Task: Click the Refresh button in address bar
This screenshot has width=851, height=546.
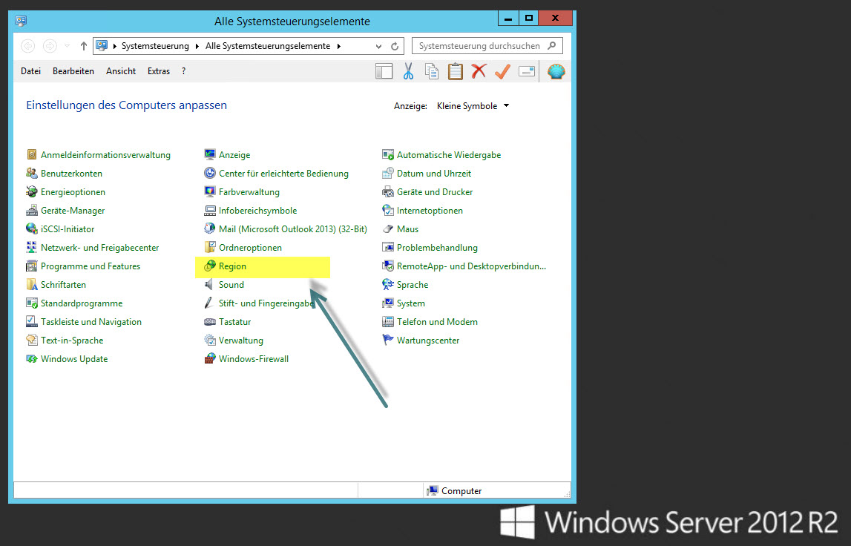Action: pyautogui.click(x=395, y=46)
